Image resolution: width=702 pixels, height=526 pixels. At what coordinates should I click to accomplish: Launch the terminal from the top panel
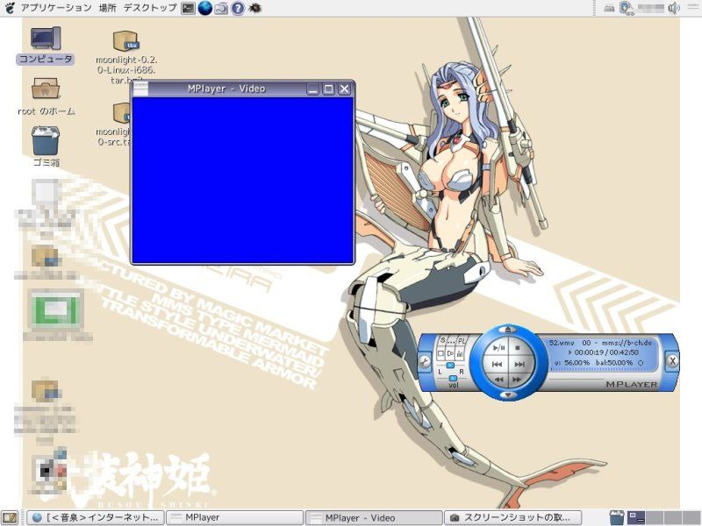pyautogui.click(x=188, y=8)
